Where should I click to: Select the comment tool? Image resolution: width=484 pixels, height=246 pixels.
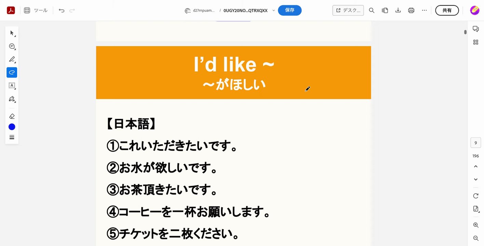pos(12,46)
